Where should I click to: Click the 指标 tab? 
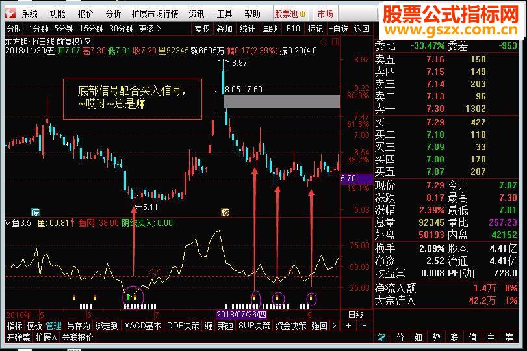pos(15,326)
